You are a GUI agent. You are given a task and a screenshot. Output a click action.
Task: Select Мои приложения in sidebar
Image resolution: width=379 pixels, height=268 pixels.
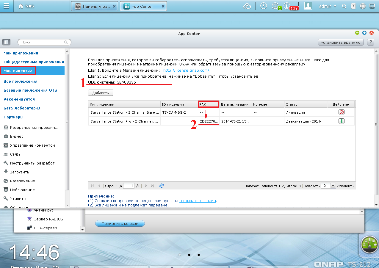click(x=21, y=53)
